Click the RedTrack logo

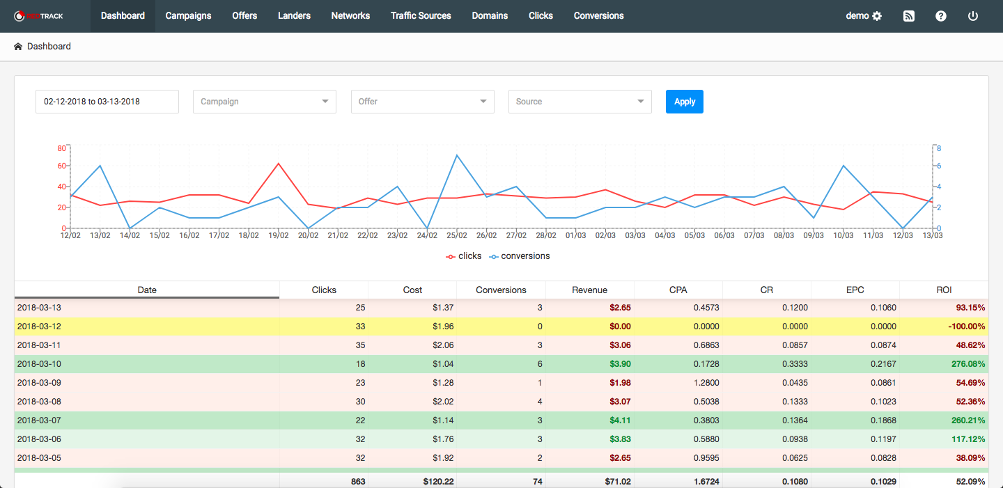tap(39, 16)
